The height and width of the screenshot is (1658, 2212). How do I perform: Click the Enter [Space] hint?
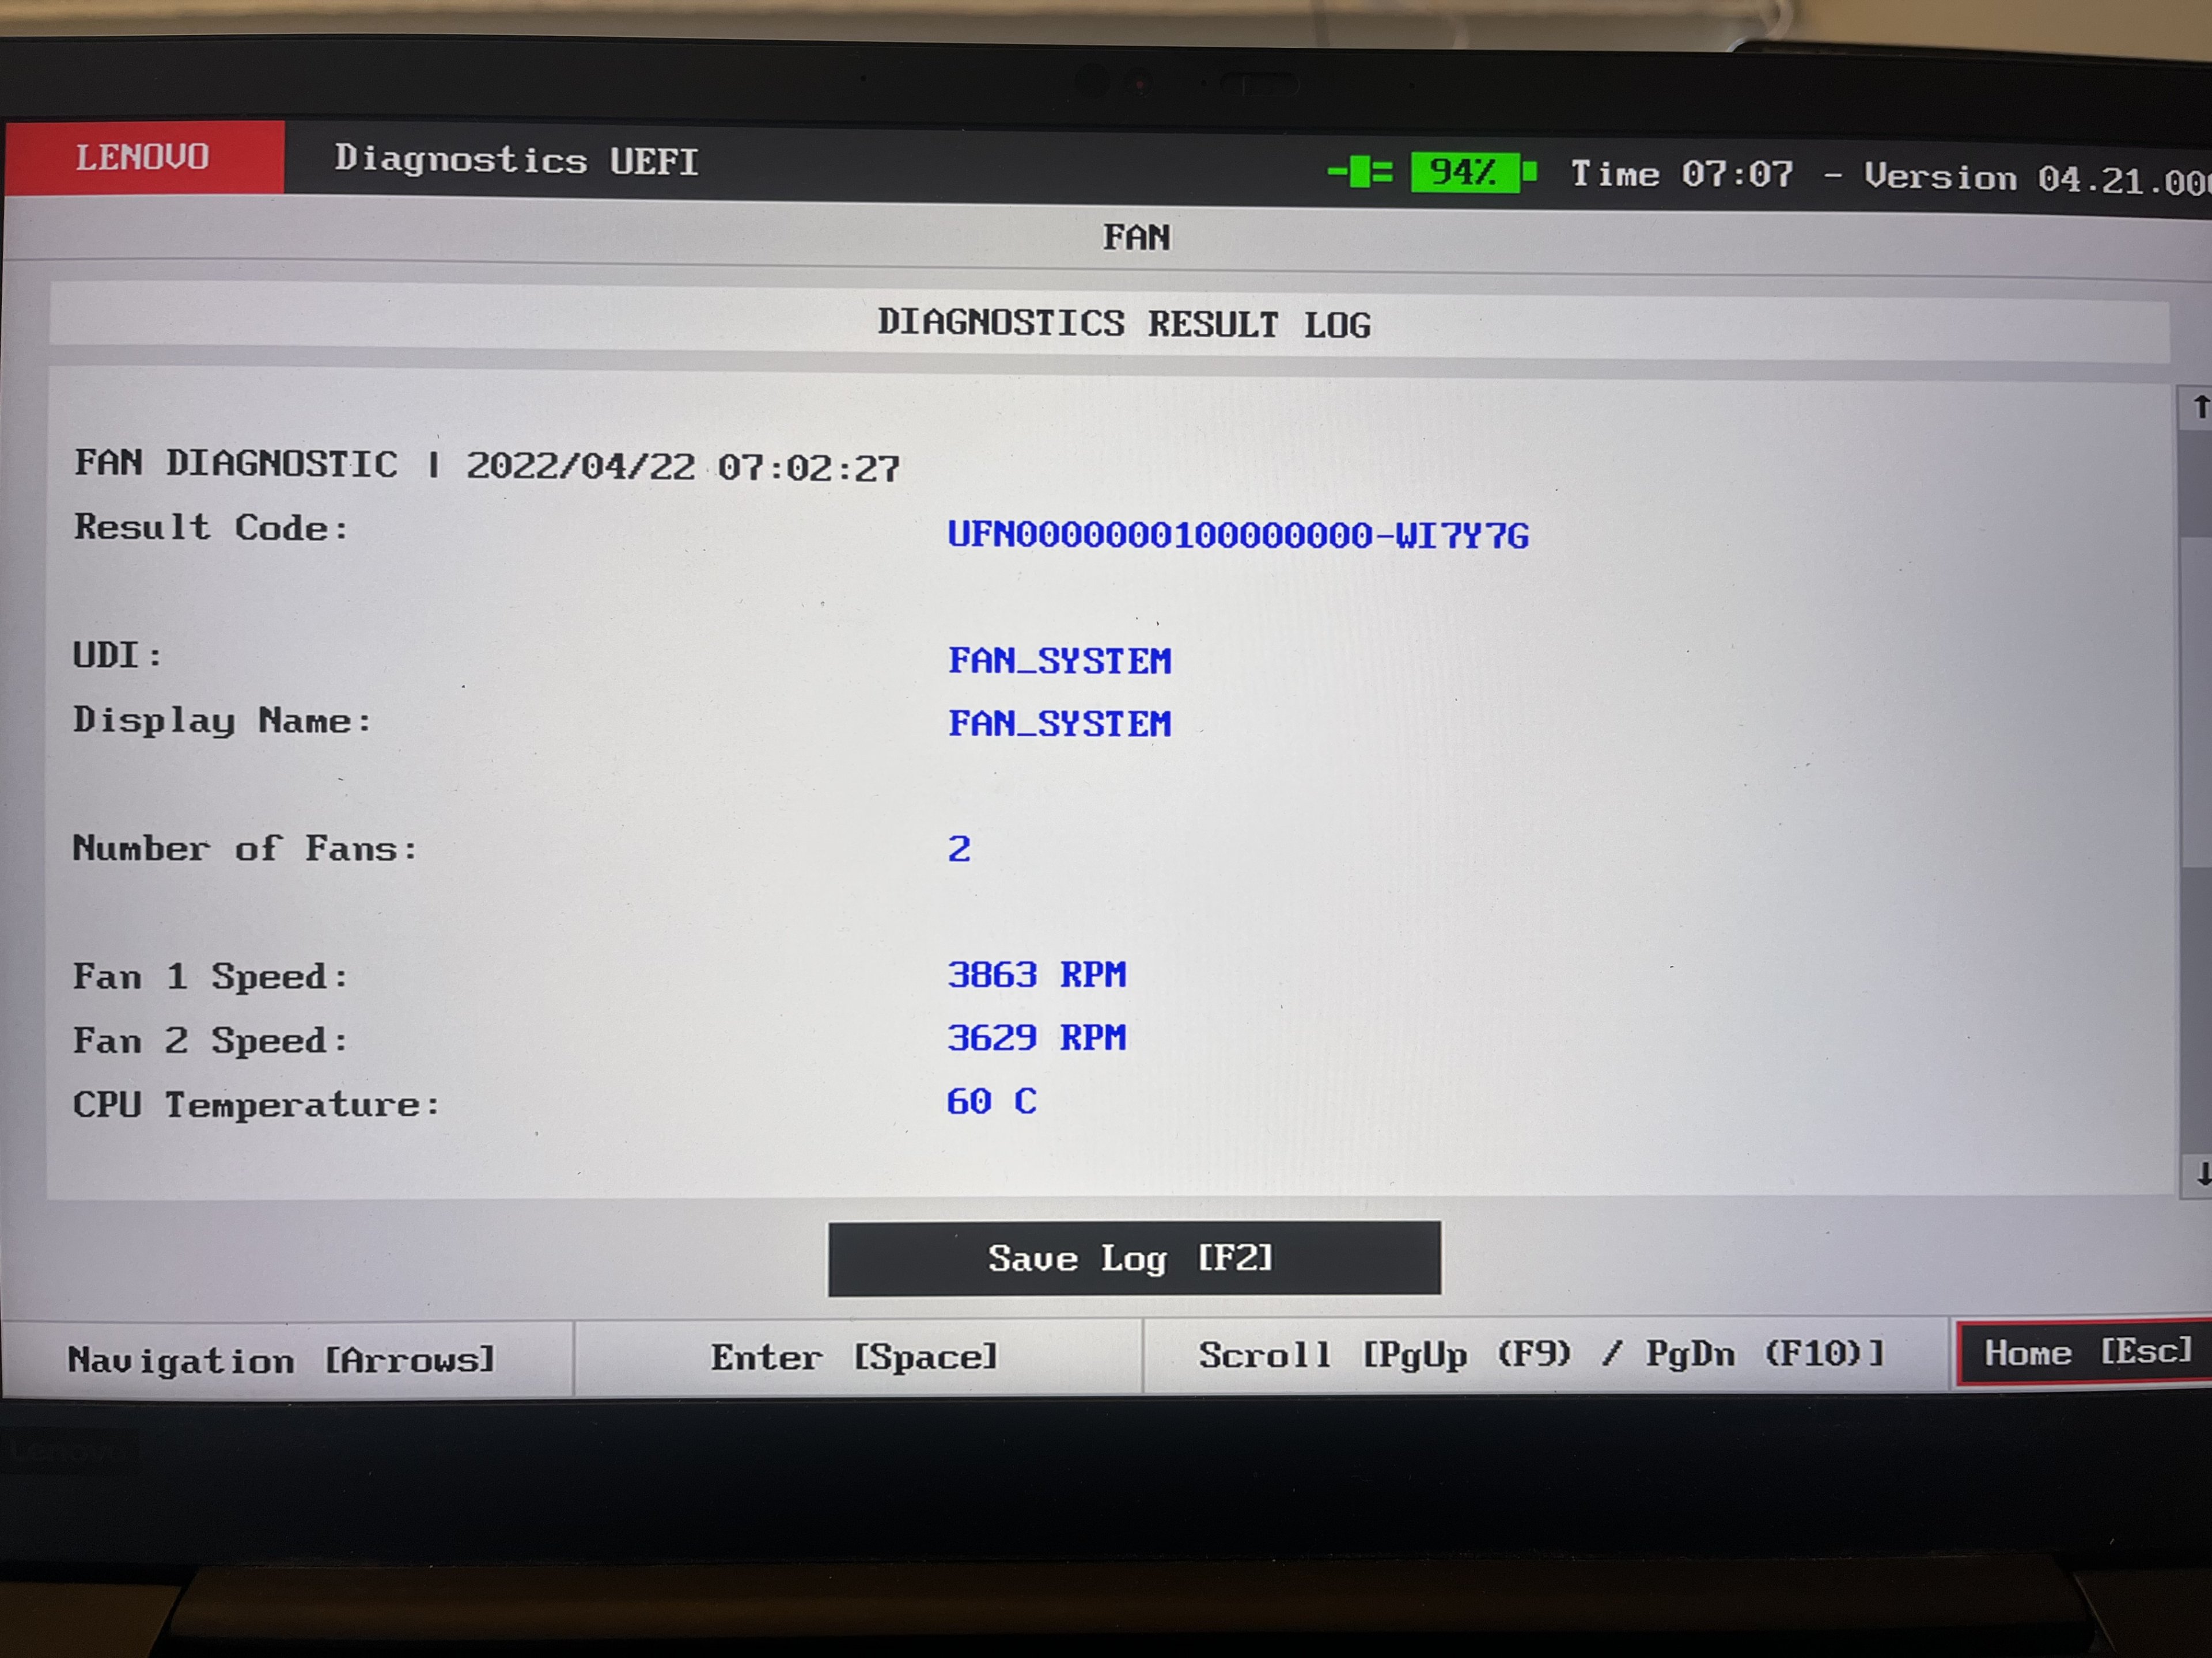click(855, 1357)
